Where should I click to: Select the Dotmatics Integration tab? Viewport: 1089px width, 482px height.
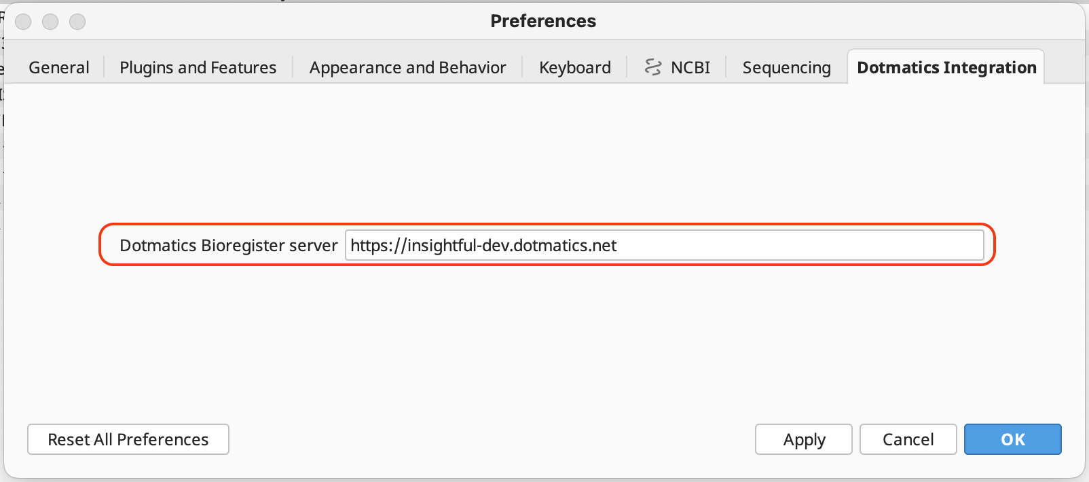pyautogui.click(x=946, y=67)
